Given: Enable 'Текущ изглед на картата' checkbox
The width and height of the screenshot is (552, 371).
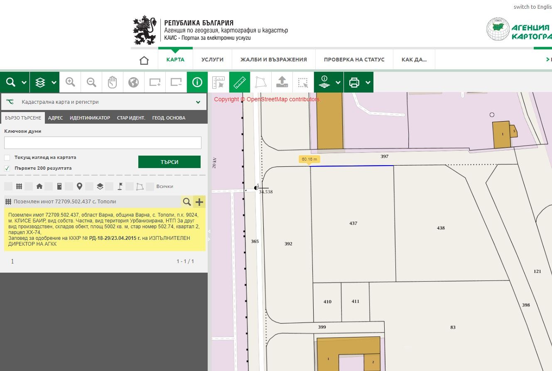Looking at the screenshot, I should pos(7,158).
